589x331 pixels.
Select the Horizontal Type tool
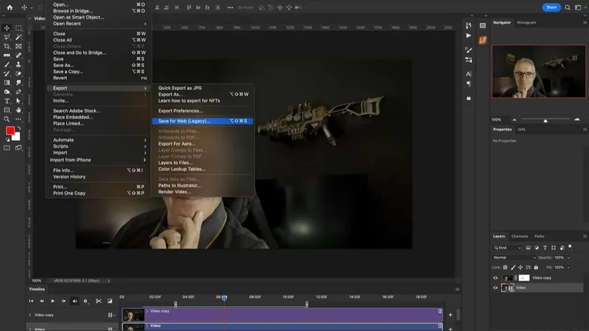(7, 101)
